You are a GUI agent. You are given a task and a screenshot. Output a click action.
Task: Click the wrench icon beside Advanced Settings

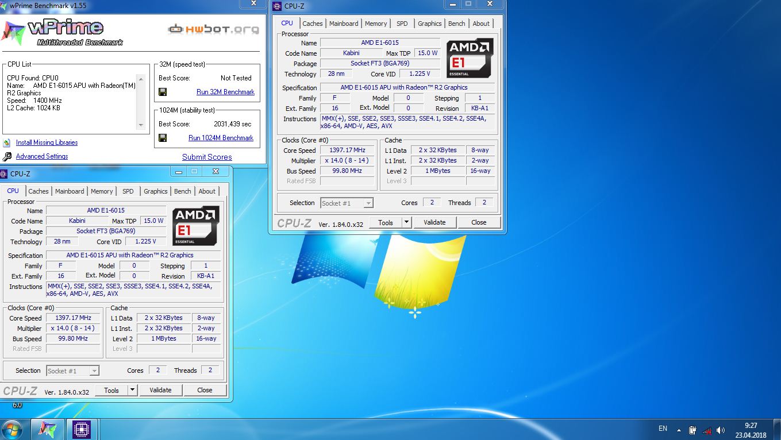pyautogui.click(x=7, y=157)
